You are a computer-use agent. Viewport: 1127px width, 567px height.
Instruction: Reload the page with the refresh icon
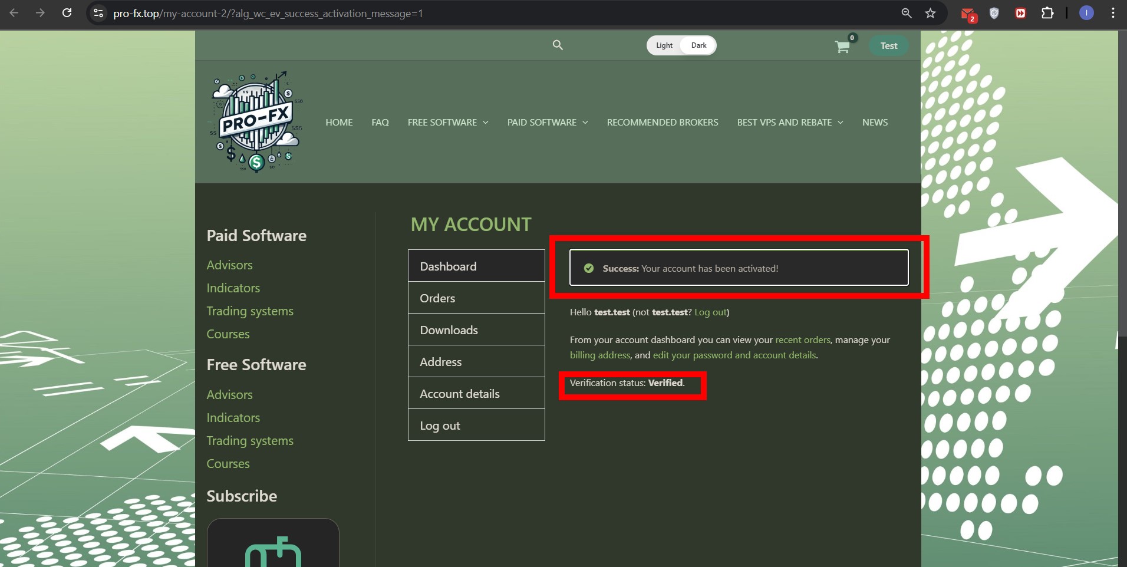coord(67,13)
